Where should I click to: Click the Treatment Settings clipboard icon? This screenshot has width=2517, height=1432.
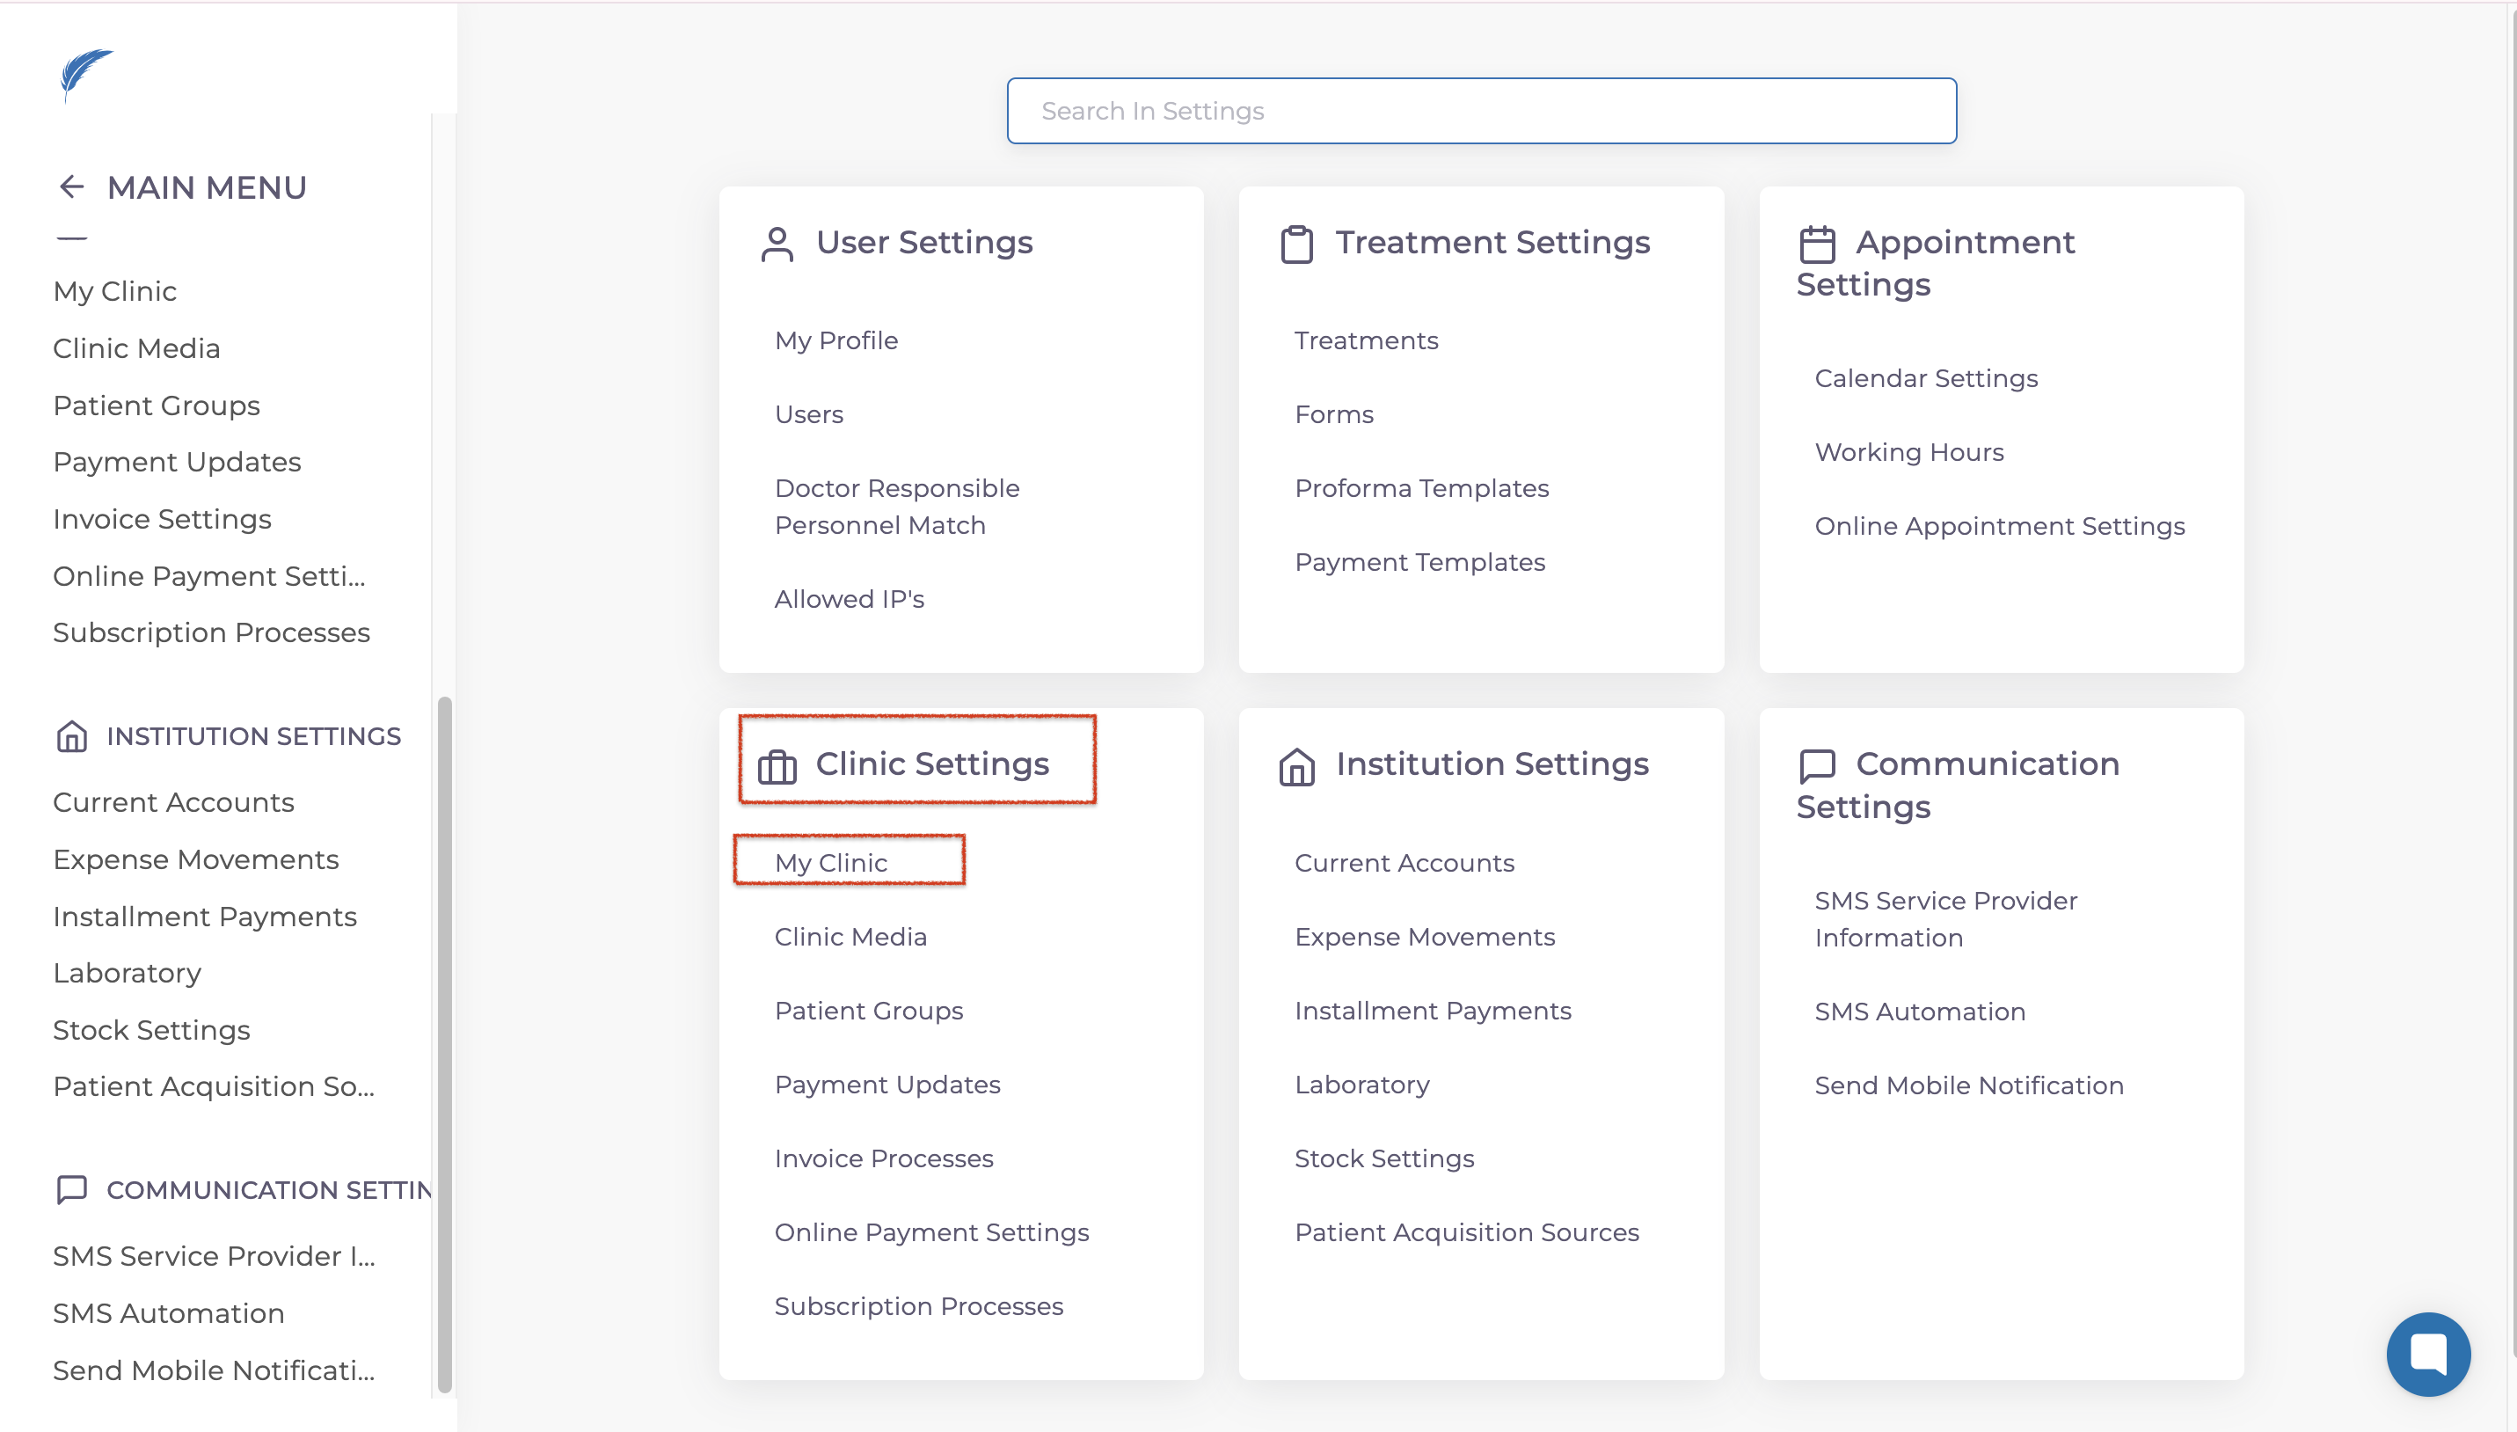coord(1295,244)
